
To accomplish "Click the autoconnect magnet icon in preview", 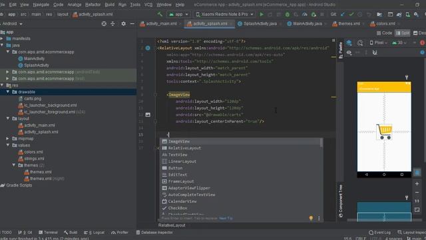I will pos(375,52).
